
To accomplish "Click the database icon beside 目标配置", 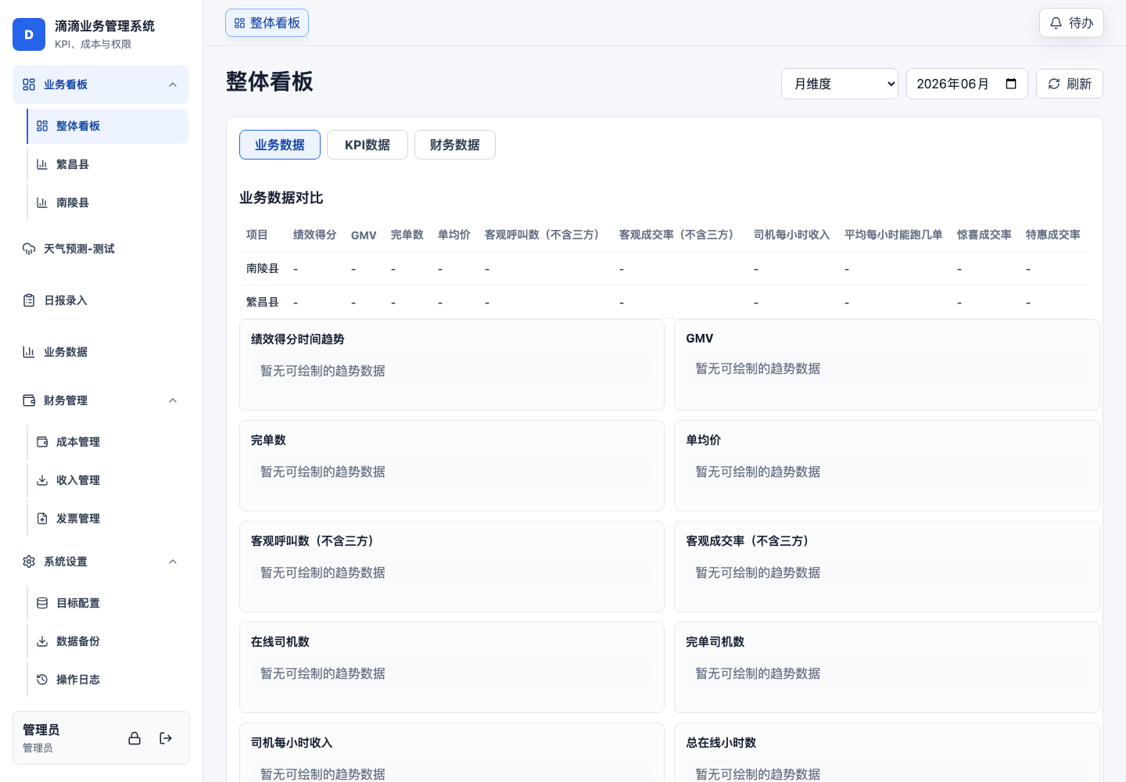I will click(42, 603).
